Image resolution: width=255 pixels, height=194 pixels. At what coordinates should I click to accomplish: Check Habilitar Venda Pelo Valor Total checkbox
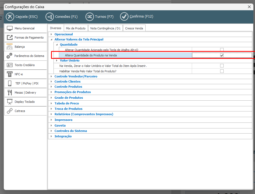222,71
